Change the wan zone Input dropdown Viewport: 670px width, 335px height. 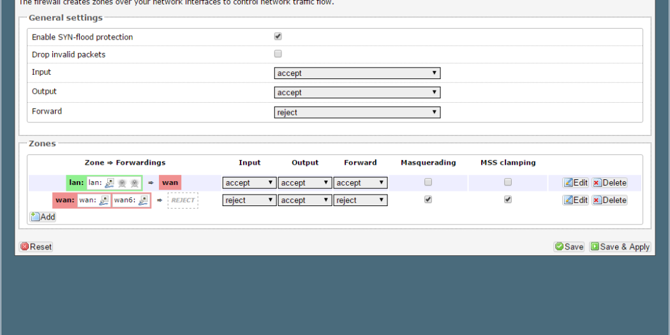(249, 200)
